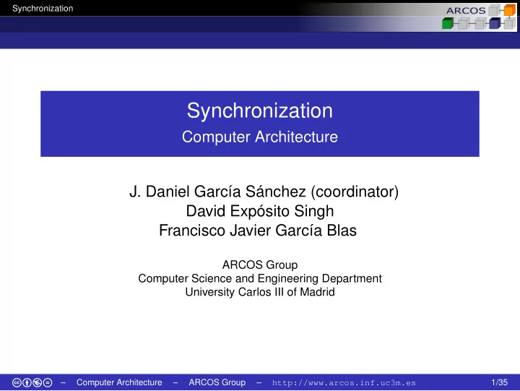
Task: Click the Creative Commons CC license icon
Action: click(x=17, y=383)
